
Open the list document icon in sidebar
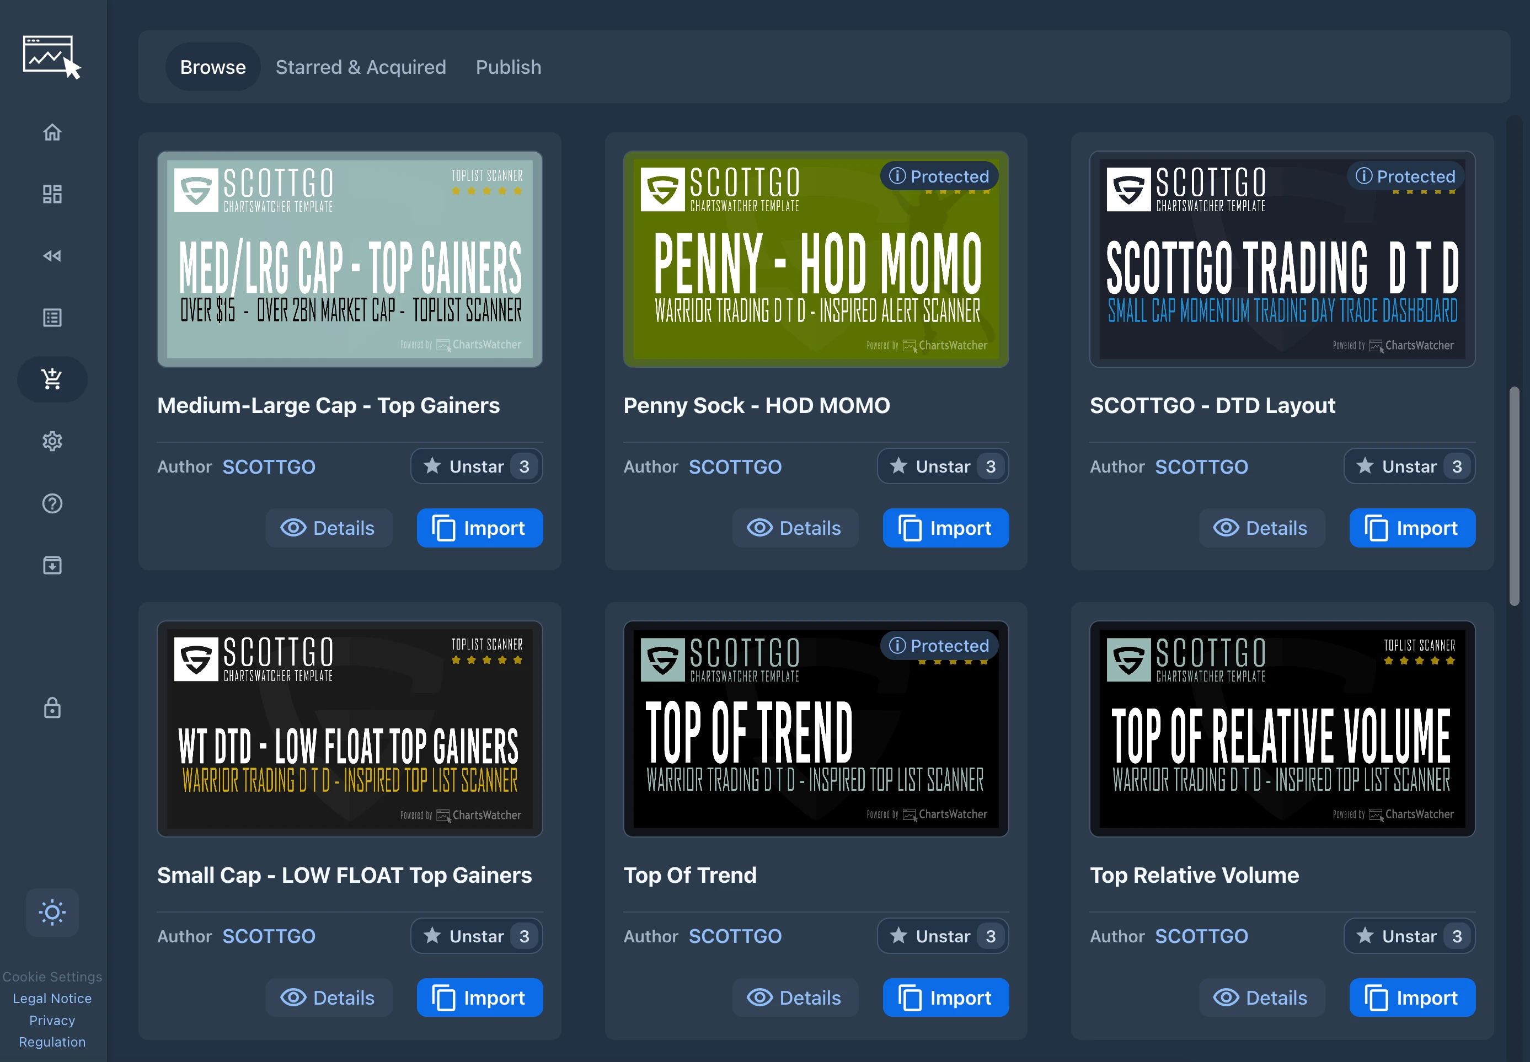[x=52, y=318]
